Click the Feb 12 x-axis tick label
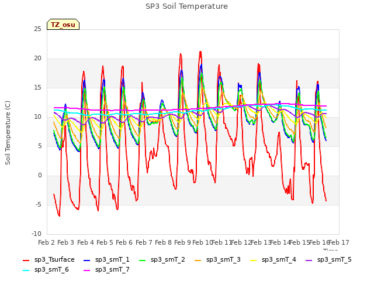Screen dimensions: 374x281 pos(241,242)
